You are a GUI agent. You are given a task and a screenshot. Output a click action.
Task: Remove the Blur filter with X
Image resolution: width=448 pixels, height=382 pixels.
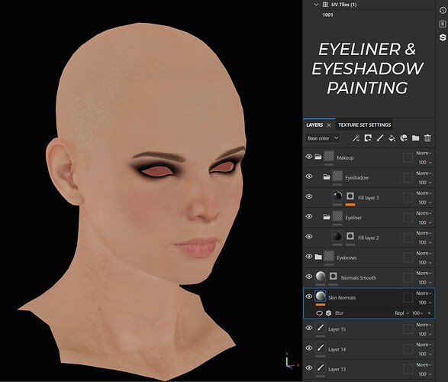pyautogui.click(x=429, y=313)
